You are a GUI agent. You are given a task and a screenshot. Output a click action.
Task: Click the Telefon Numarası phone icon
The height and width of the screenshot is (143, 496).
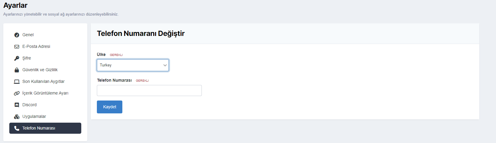click(x=17, y=128)
